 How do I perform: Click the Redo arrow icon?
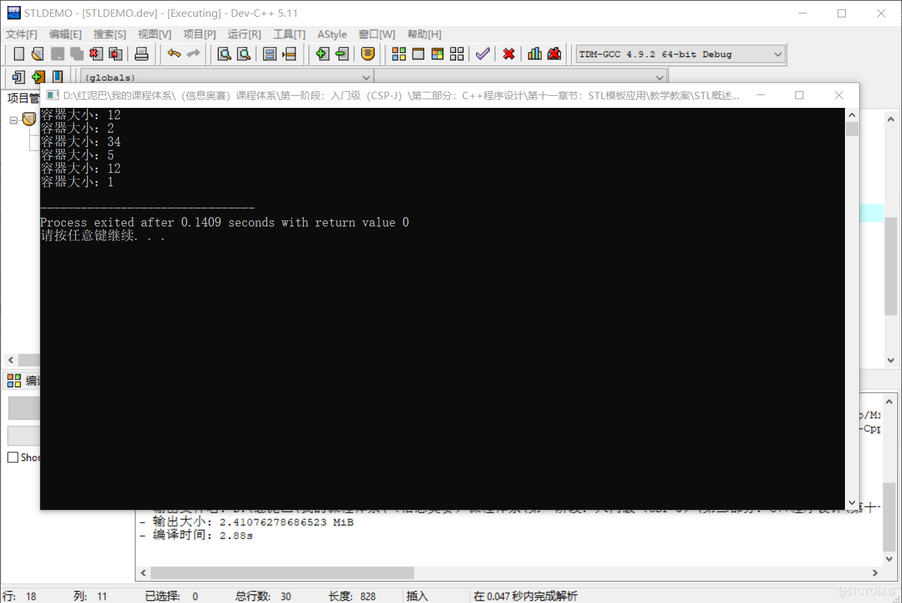point(194,54)
